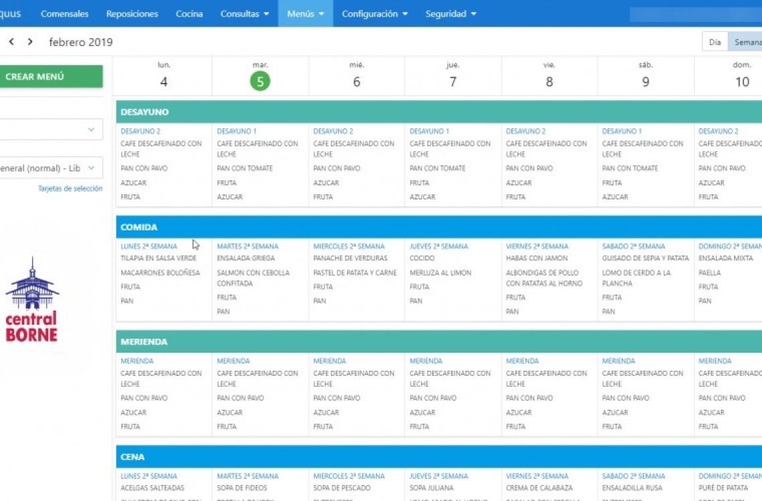Open SABADO 2ª SEMANA comida menu
Screen dimensions: 762x501
pyautogui.click(x=633, y=246)
